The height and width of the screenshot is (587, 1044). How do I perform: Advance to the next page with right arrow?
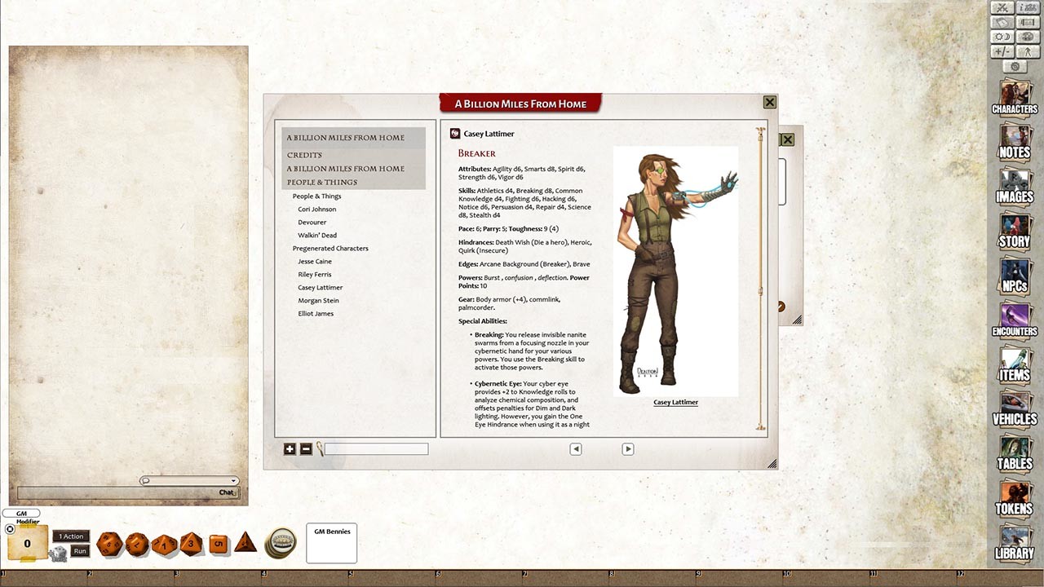(628, 449)
